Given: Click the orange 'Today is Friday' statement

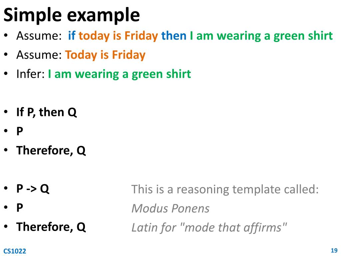Looking at the screenshot, I should click(x=105, y=55).
